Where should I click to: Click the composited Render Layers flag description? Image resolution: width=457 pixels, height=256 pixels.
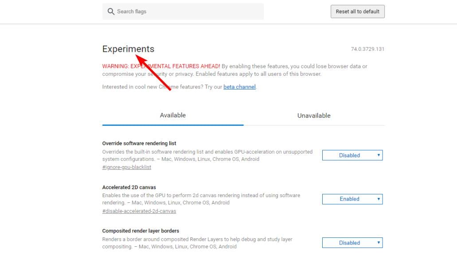[197, 243]
